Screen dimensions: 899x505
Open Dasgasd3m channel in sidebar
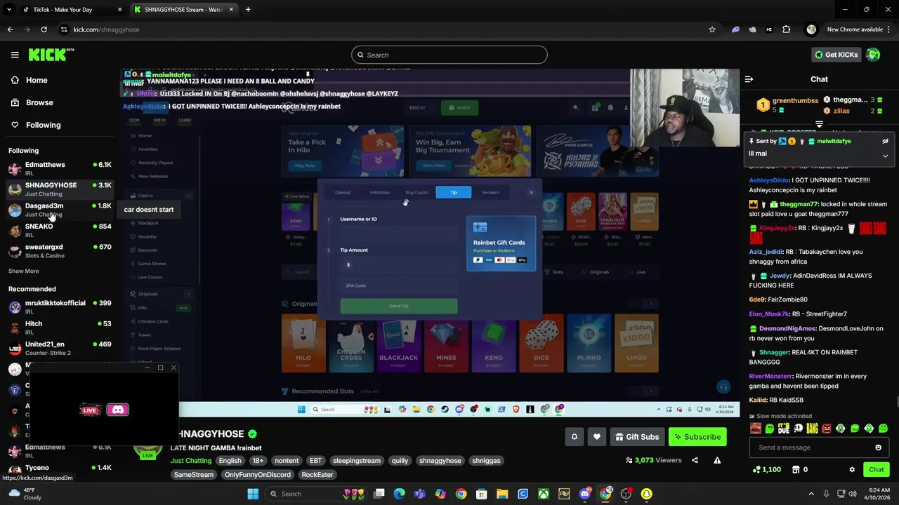pos(60,210)
